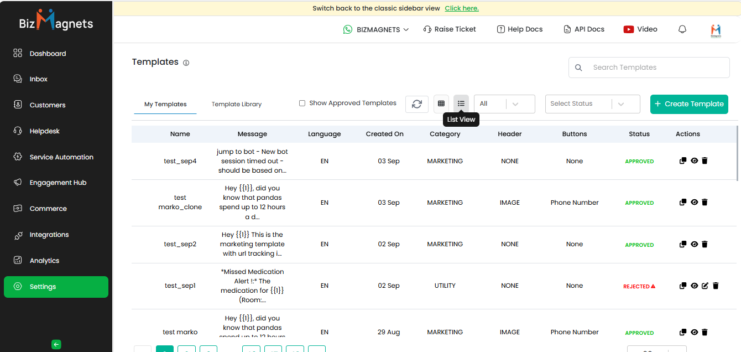Switch to grid view icon
Viewport: 741px width, 352px height.
[441, 103]
